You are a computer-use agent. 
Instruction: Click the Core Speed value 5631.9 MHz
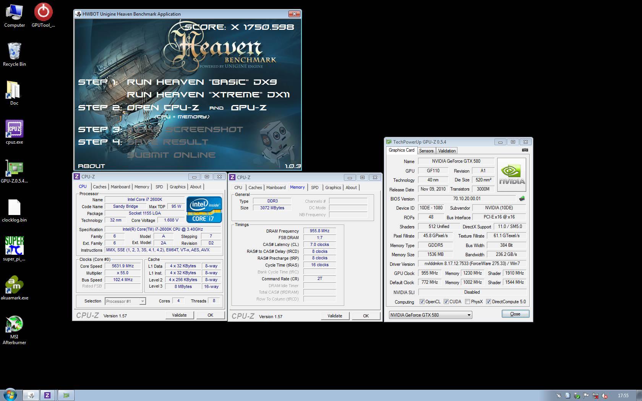123,266
